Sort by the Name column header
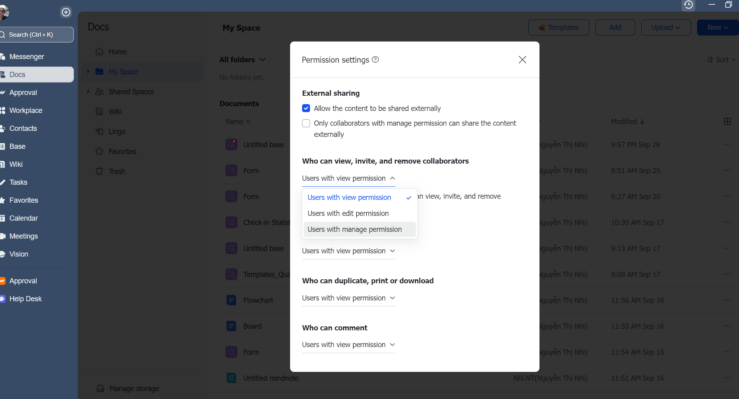 [238, 121]
